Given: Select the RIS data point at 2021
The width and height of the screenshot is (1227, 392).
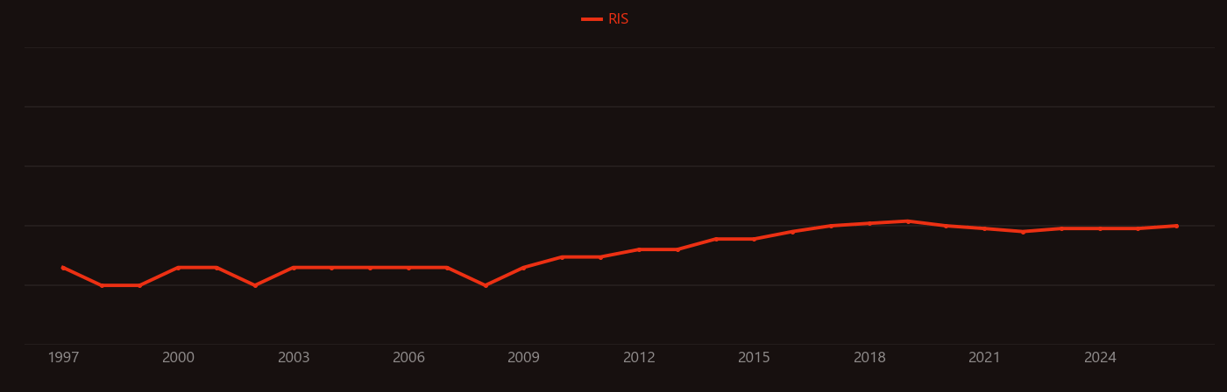Looking at the screenshot, I should point(985,228).
